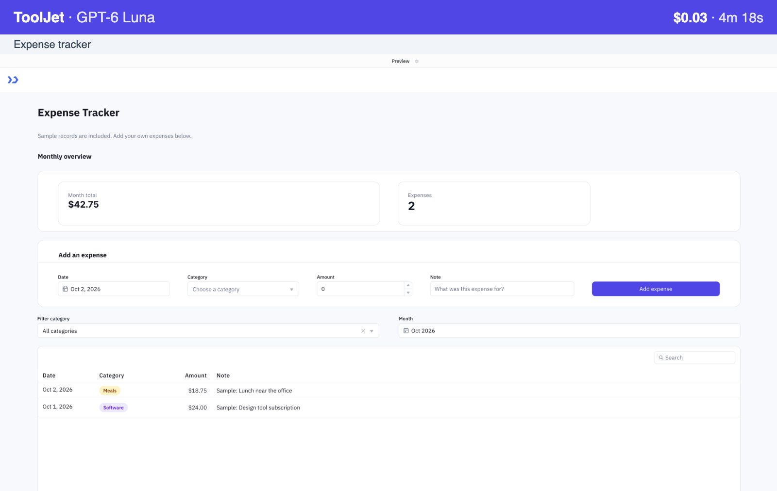
Task: Click the magnifier icon in the Search box
Action: click(661, 358)
